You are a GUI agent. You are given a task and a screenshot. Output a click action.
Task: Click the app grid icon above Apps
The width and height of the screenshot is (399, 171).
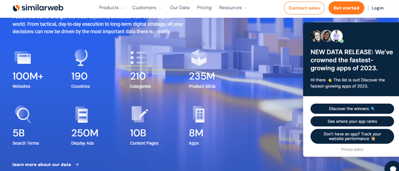tap(199, 114)
